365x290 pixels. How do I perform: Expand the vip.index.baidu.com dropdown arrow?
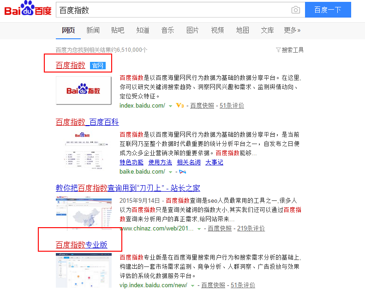(192, 286)
